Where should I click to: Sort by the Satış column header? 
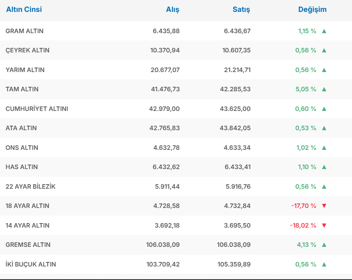[241, 9]
